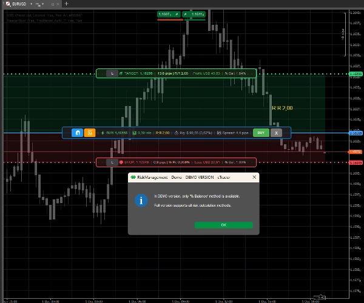Click the 'Full version supports all' dialog text
The height and width of the screenshot is (303, 364).
click(x=193, y=205)
